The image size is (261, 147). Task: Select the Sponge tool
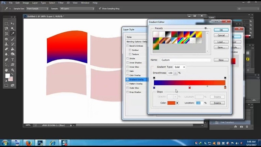[x=13, y=54]
